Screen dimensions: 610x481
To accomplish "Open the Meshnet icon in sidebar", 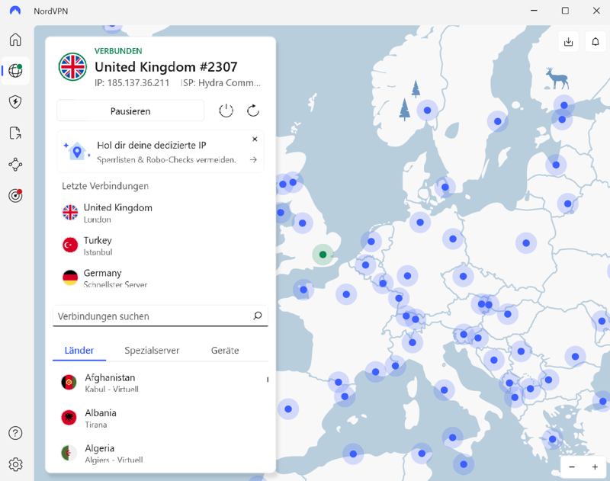I will tap(15, 165).
